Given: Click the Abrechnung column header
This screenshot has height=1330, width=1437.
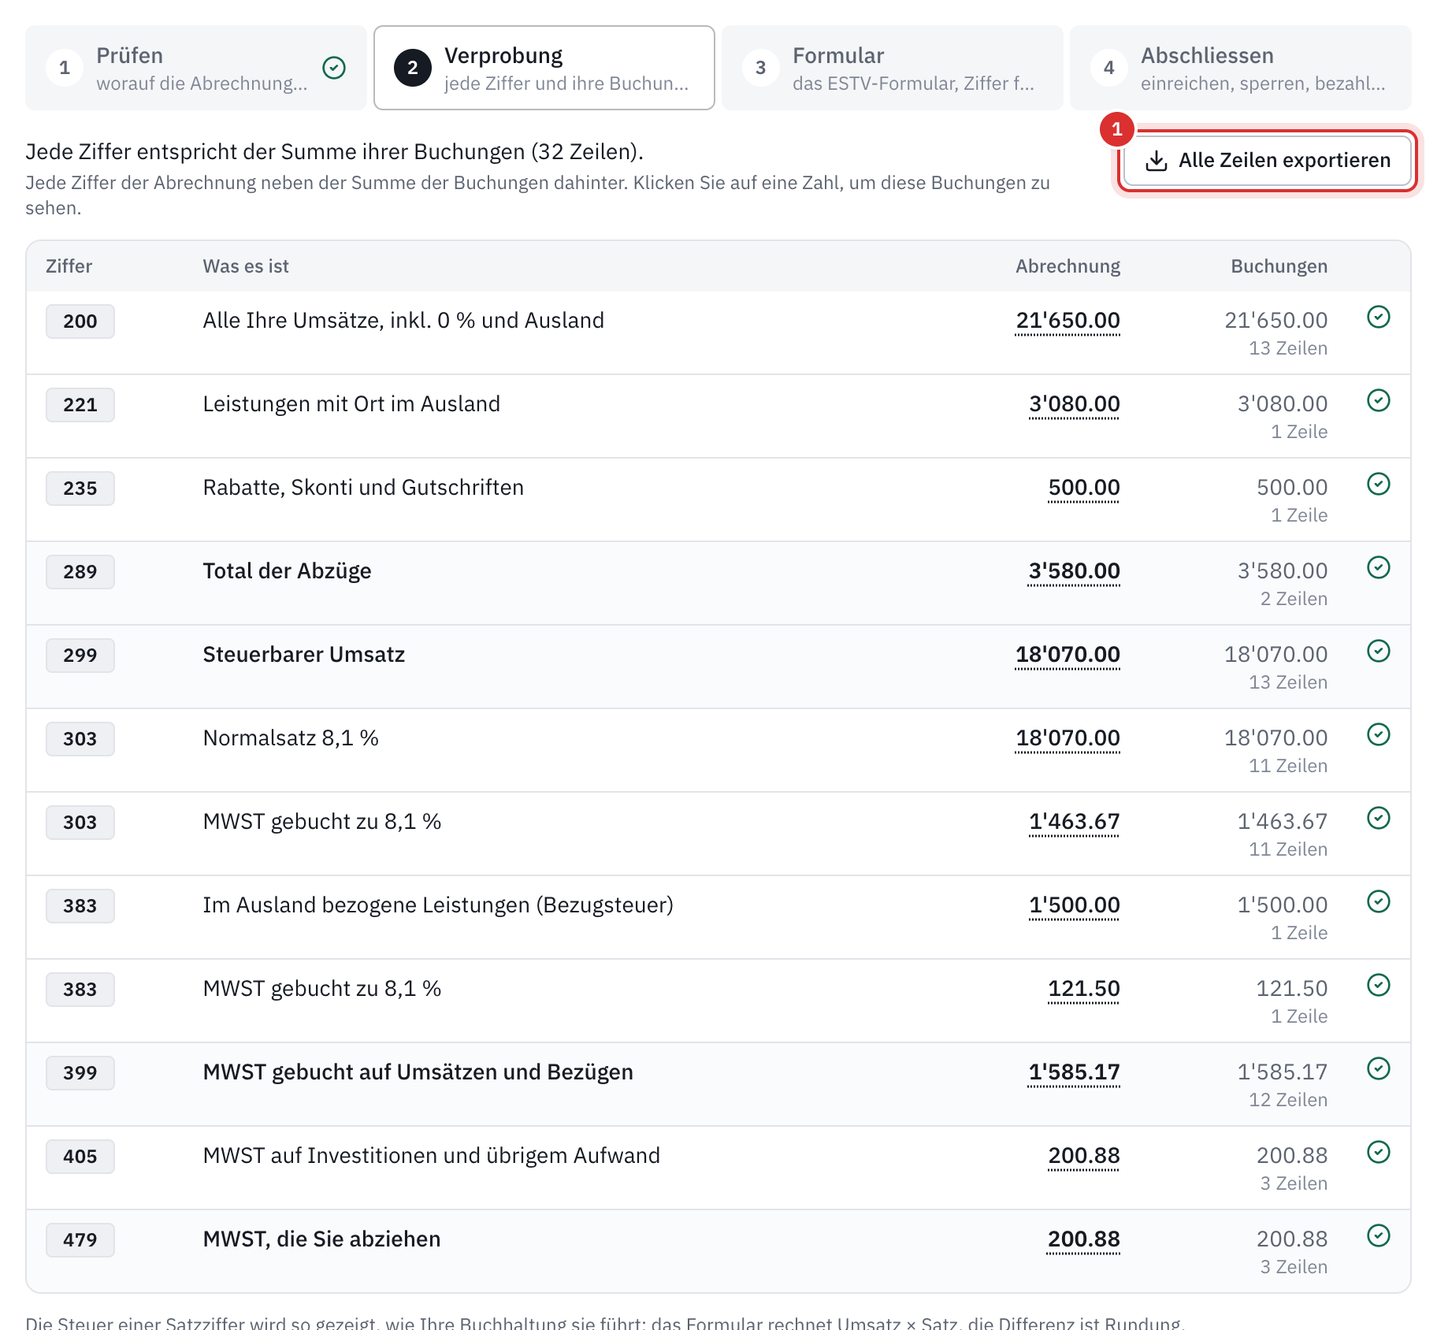Looking at the screenshot, I should pyautogui.click(x=1068, y=266).
